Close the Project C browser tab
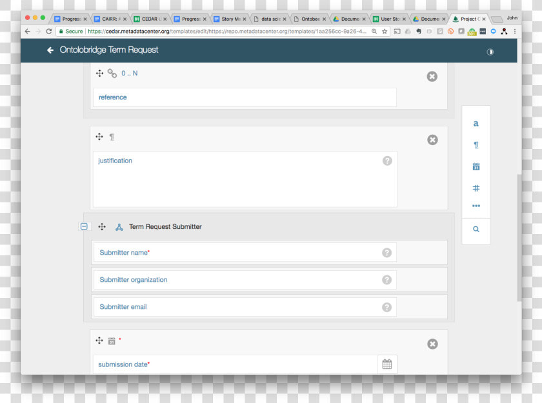Viewport: 542px width, 403px height. (x=484, y=19)
